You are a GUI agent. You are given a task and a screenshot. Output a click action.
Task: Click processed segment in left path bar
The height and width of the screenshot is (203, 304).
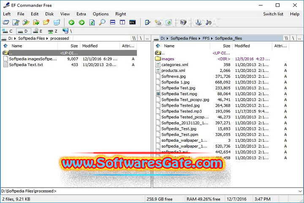60,38
